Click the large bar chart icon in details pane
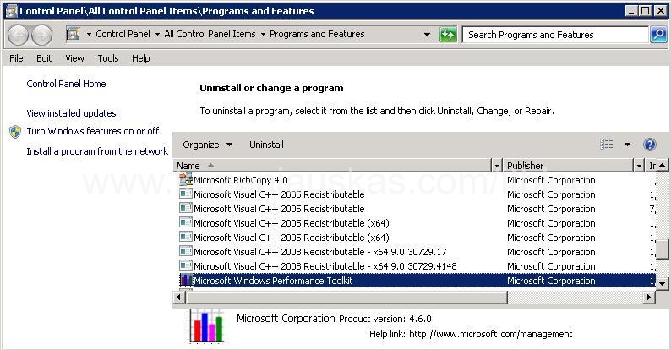The height and width of the screenshot is (350, 671). 206,325
